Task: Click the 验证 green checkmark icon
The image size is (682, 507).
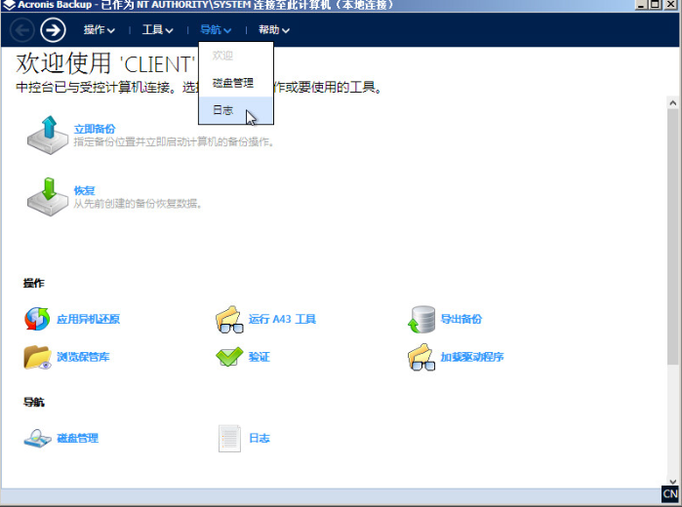Action: coord(229,357)
